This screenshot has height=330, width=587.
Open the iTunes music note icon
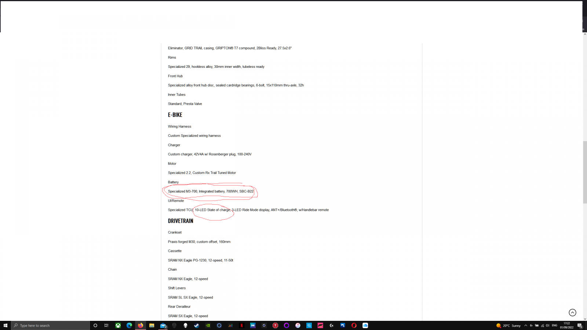[298, 325]
